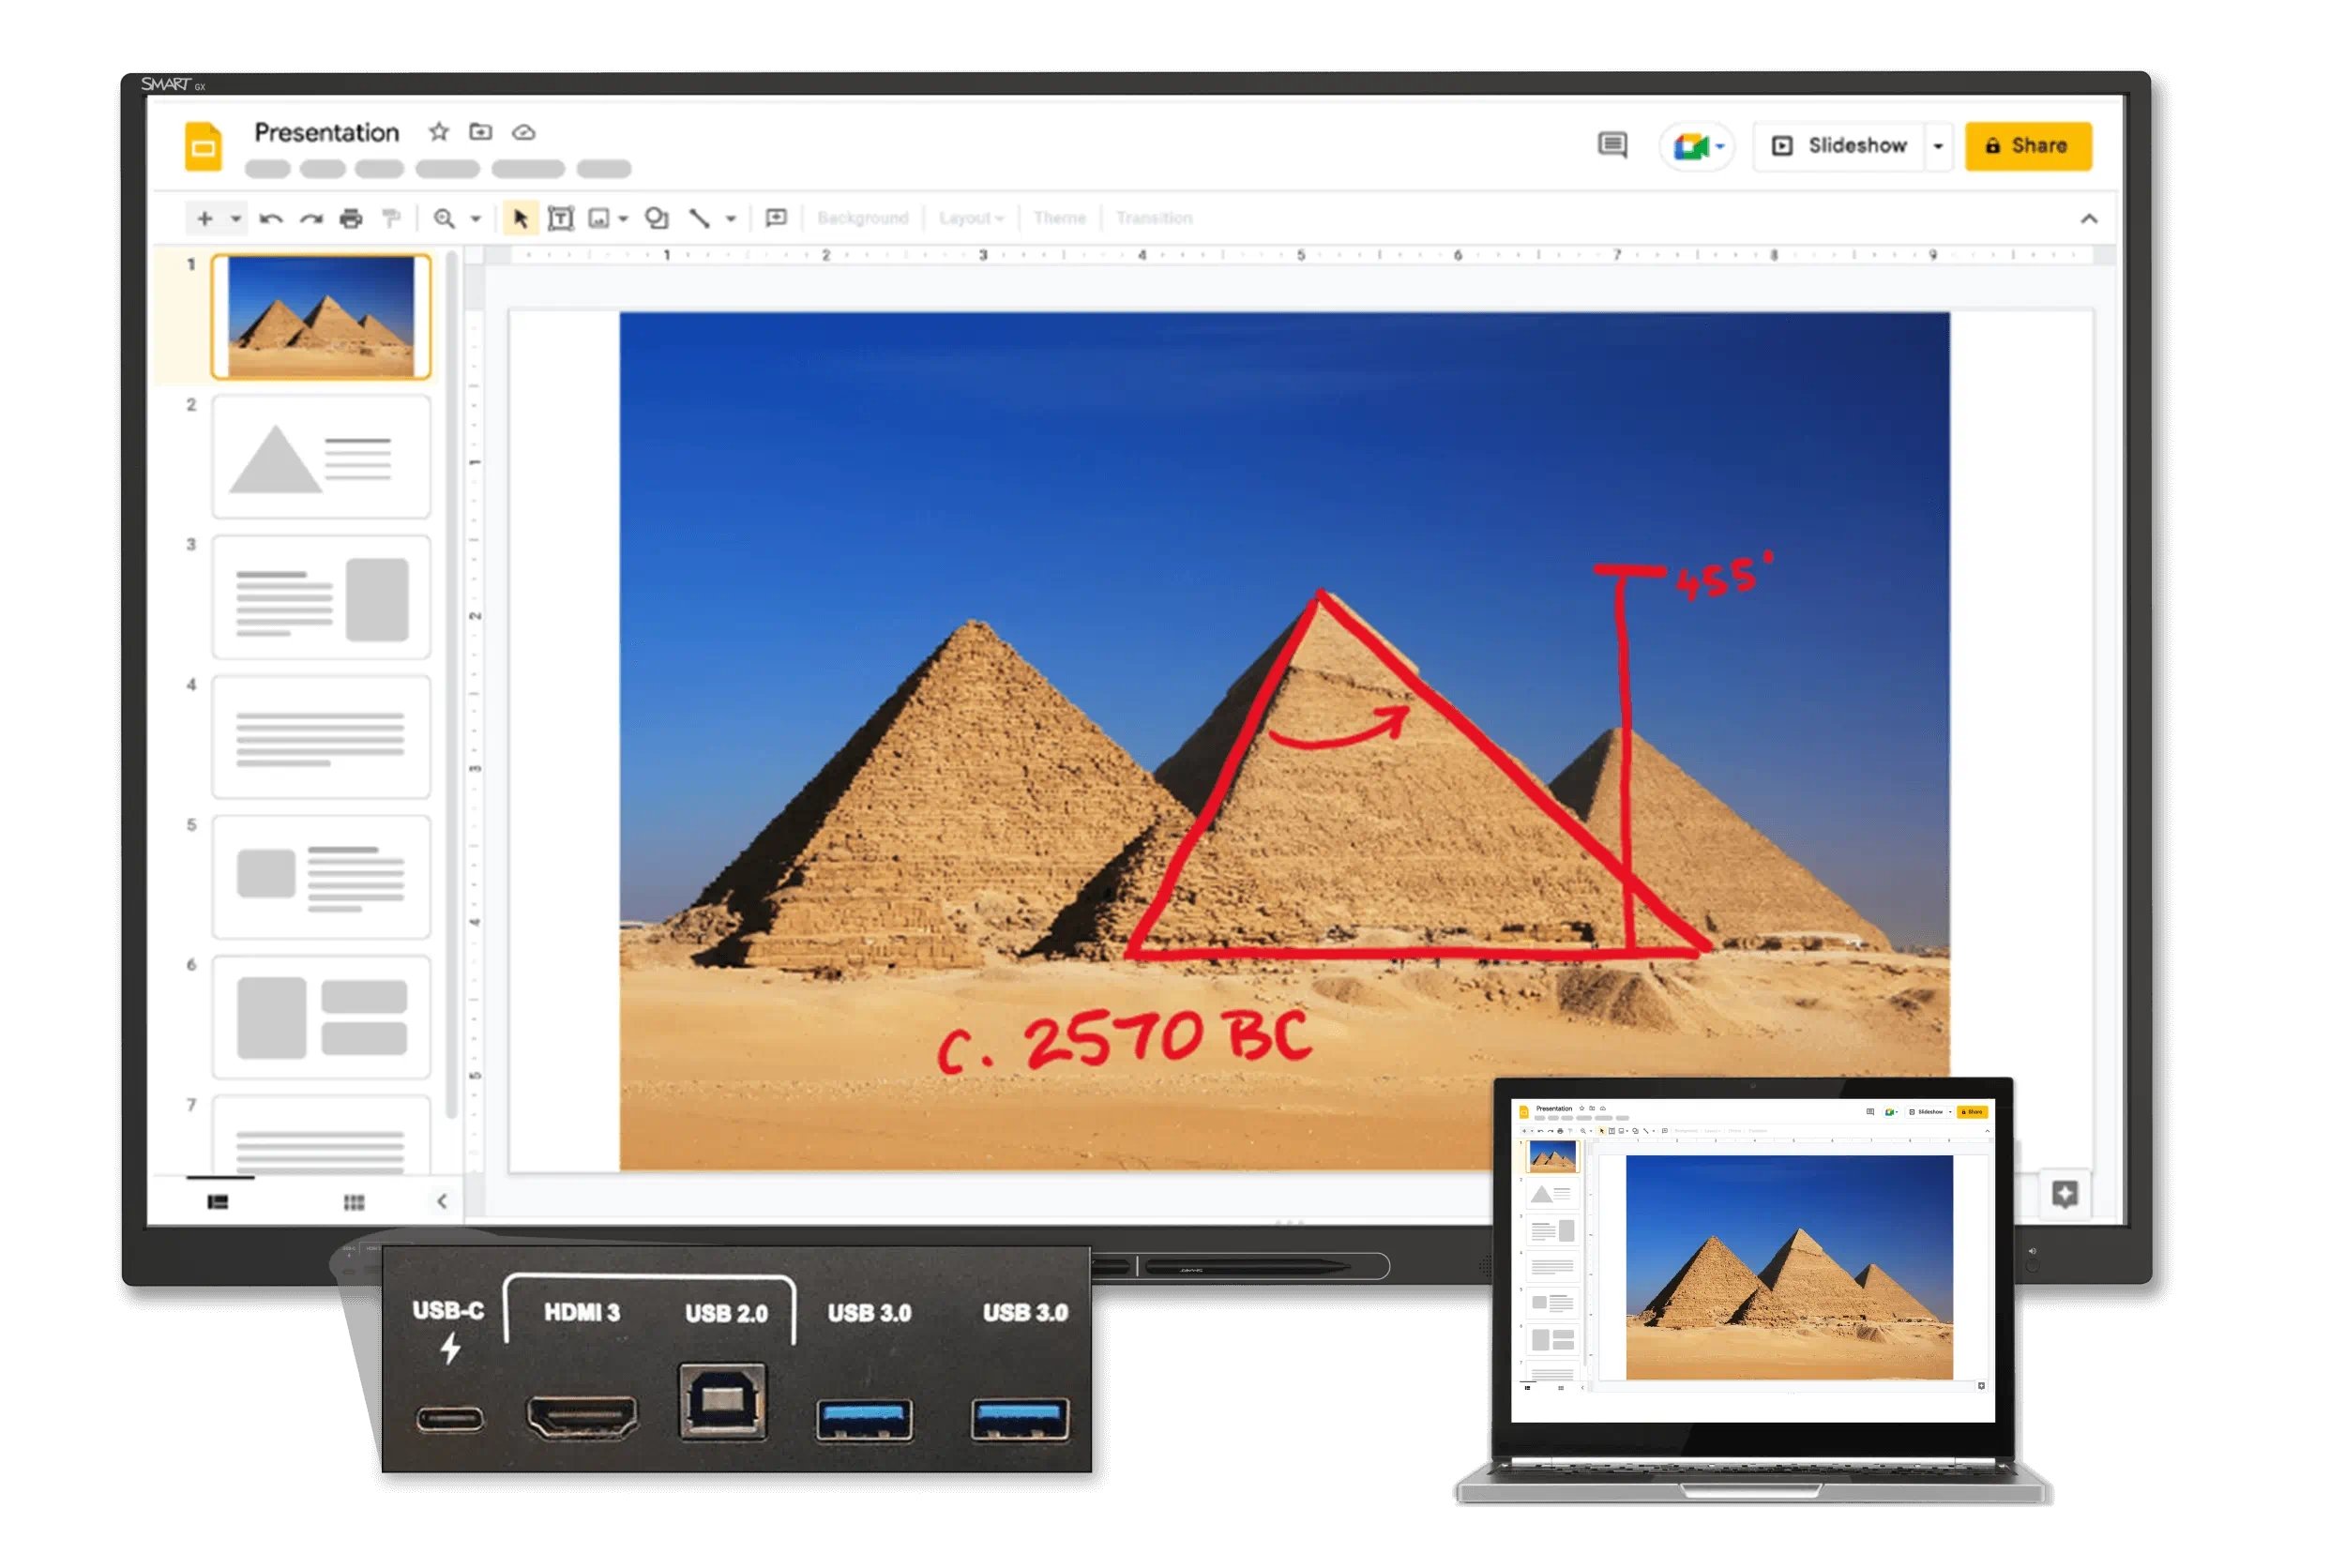Star the presentation
Viewport: 2345px width, 1568px height.
pos(437,132)
